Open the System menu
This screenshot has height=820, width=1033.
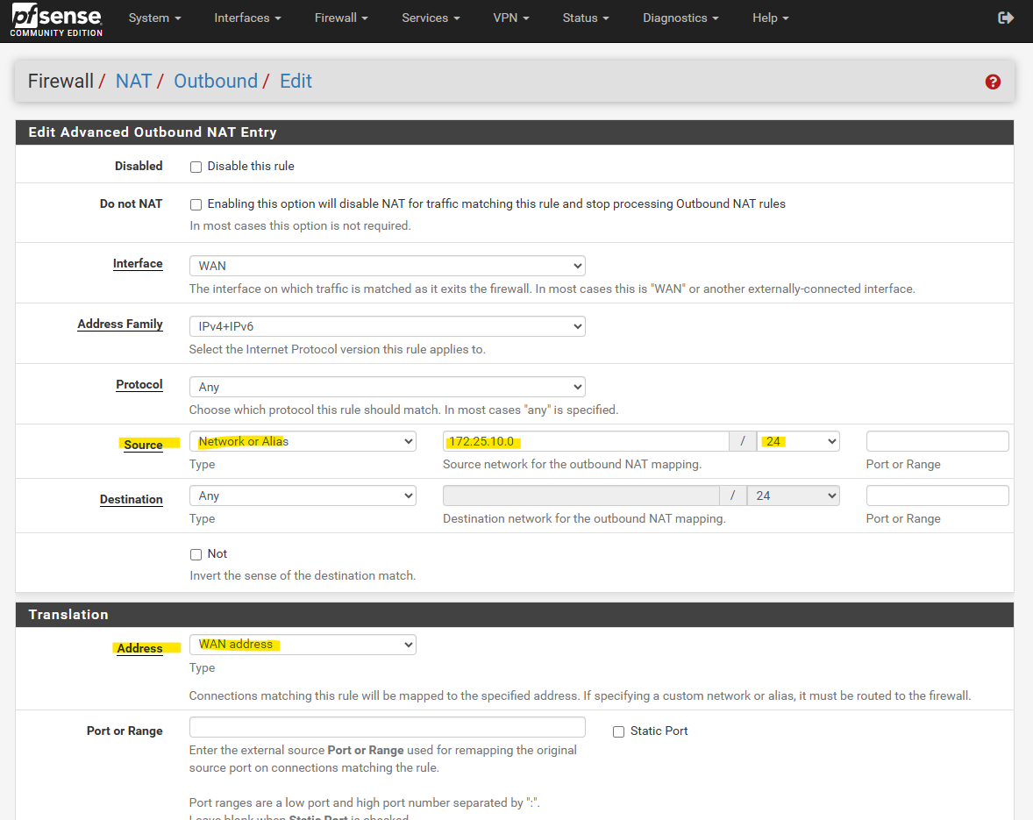pos(154,18)
